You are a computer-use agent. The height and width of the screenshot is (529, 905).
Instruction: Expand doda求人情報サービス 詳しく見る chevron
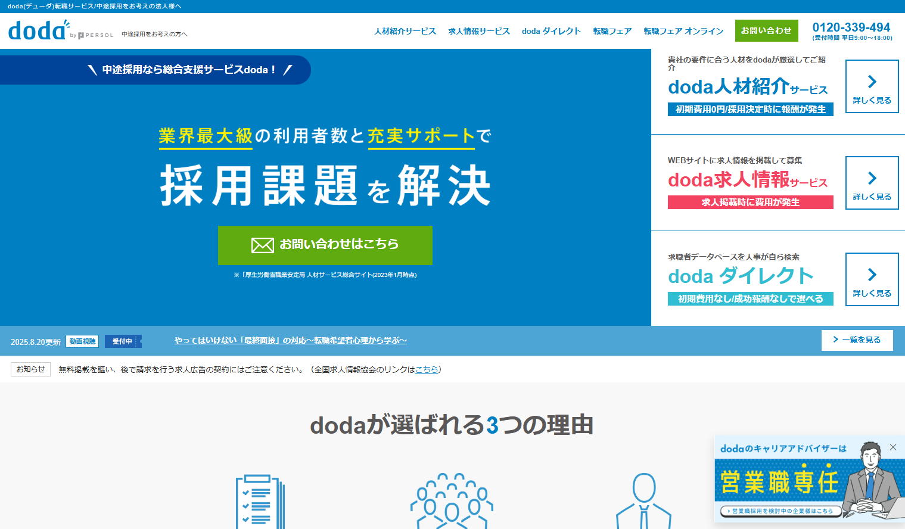[x=872, y=183]
